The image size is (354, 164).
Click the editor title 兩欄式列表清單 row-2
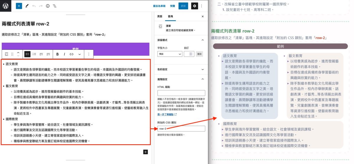point(25,24)
